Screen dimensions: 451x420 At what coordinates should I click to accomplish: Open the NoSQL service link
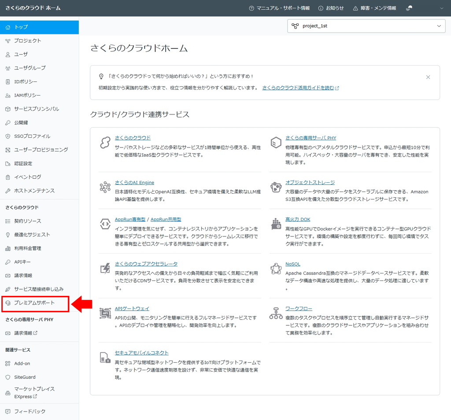[x=293, y=264]
